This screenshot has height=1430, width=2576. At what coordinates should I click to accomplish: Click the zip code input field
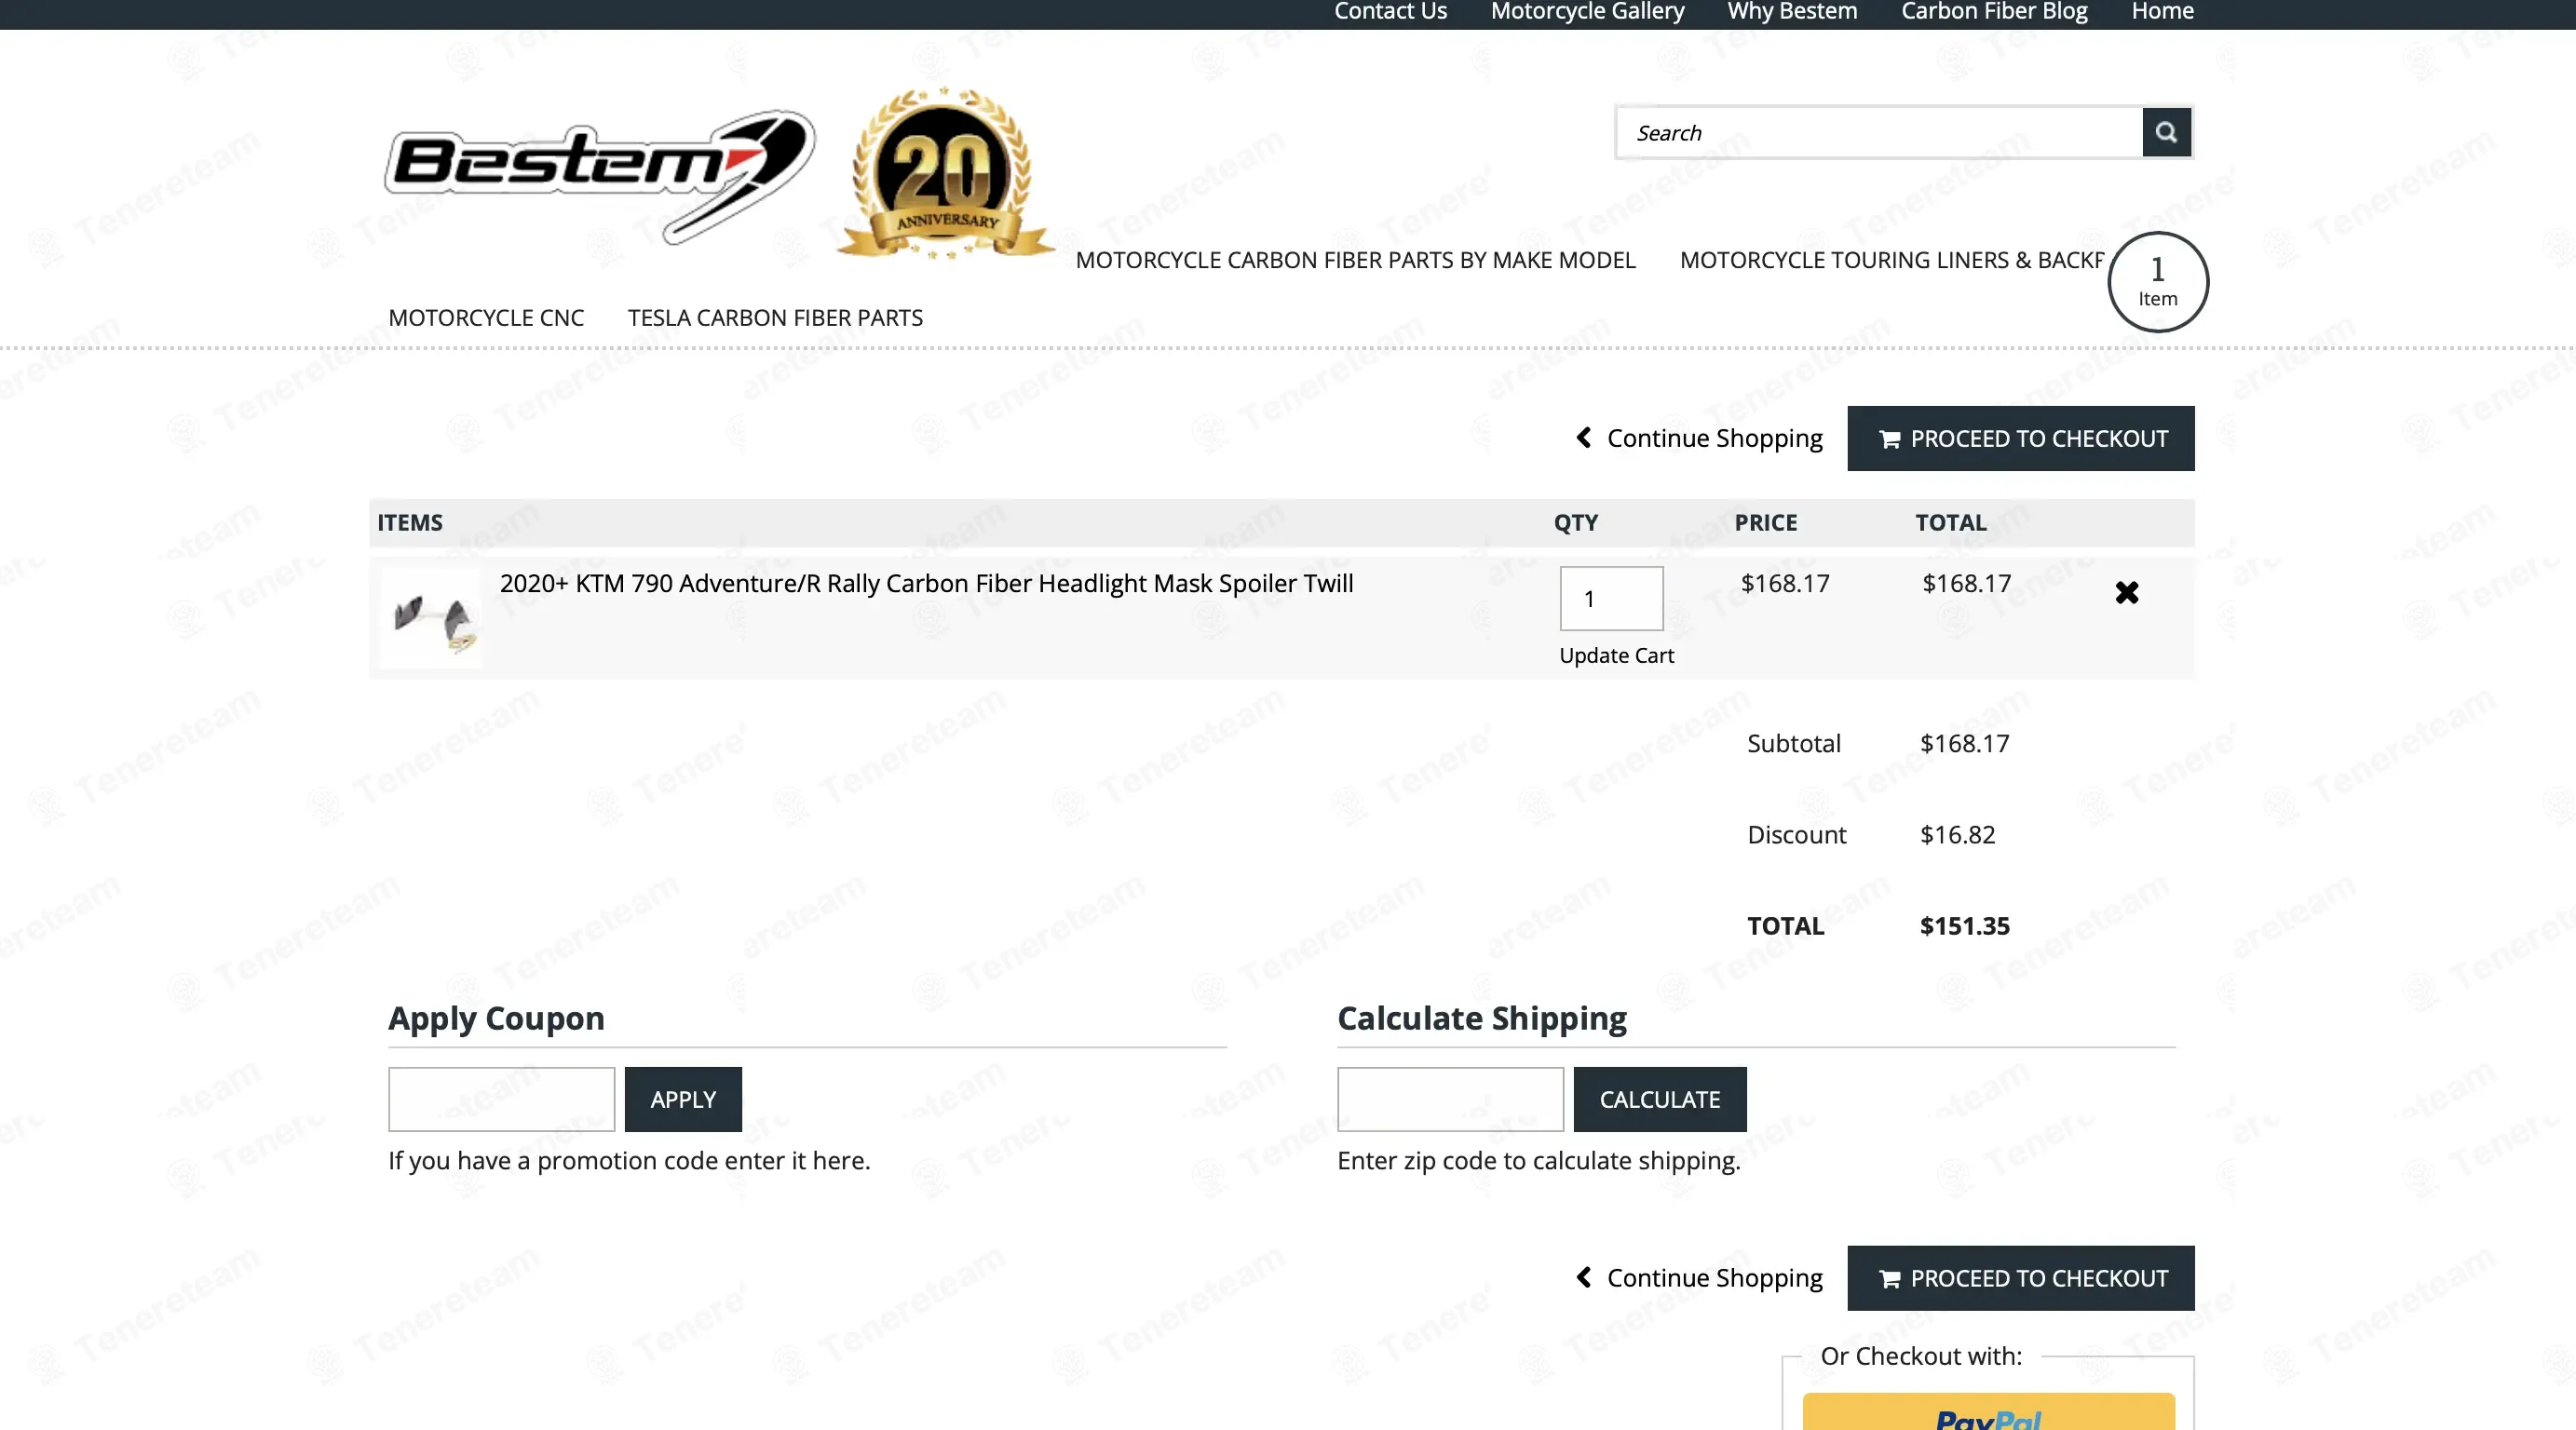pos(1450,1099)
